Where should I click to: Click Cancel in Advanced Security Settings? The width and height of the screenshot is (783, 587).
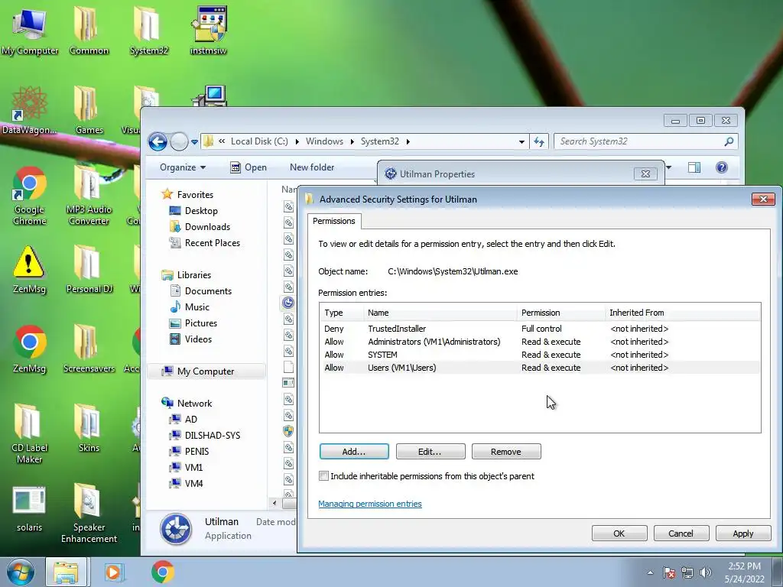pyautogui.click(x=681, y=533)
